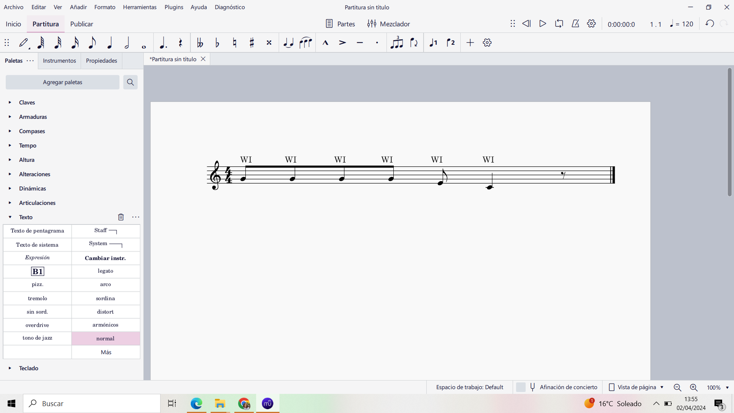Zoom in using the magnifier plus control

[x=693, y=387]
